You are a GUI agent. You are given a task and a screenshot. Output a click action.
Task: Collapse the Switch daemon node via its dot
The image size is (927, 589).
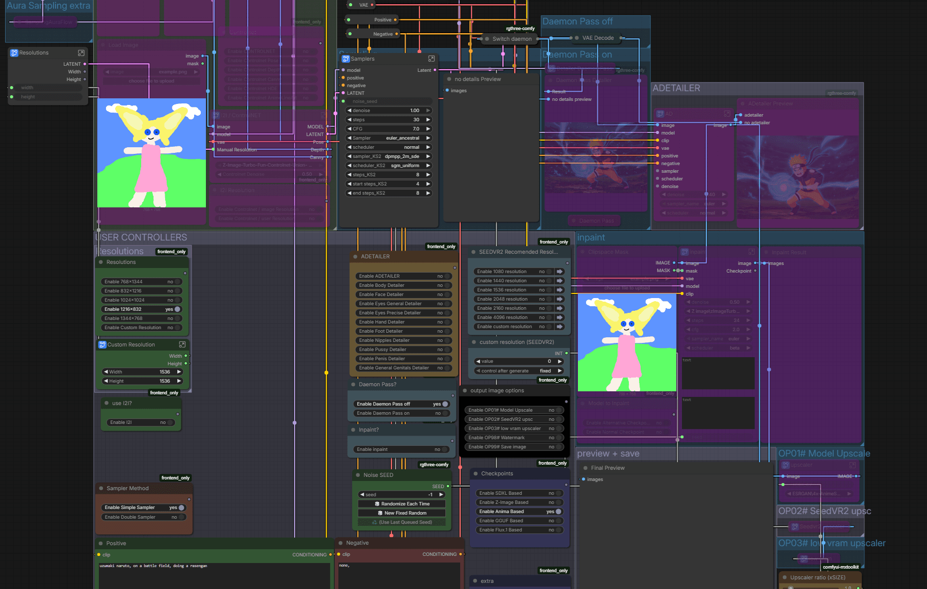[x=487, y=39]
